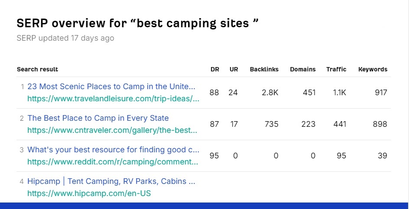Screen dimensions: 409x209
Task: Click the 898 keywords value for cntraveler
Action: [380, 124]
